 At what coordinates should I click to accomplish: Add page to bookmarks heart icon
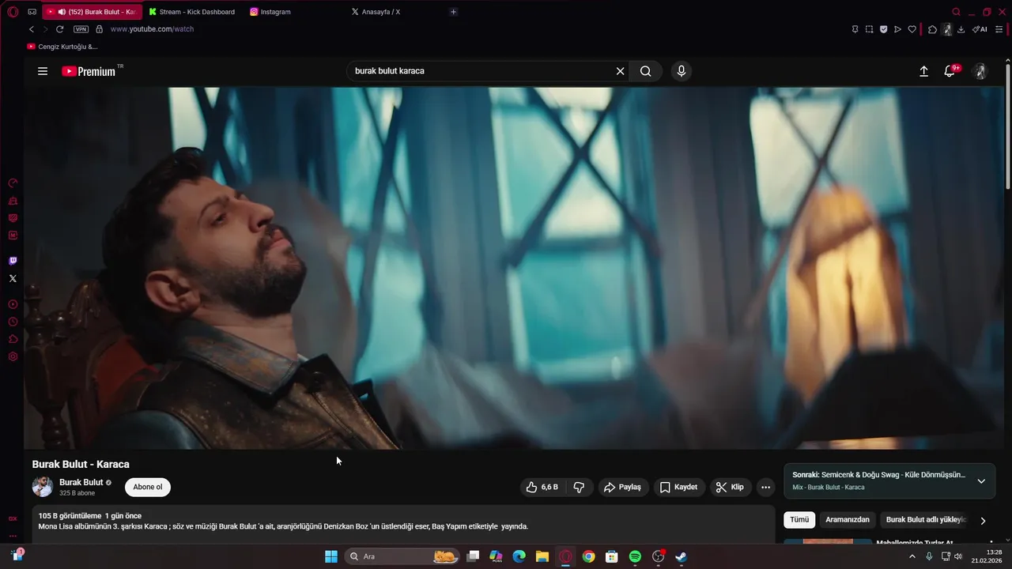tap(912, 29)
